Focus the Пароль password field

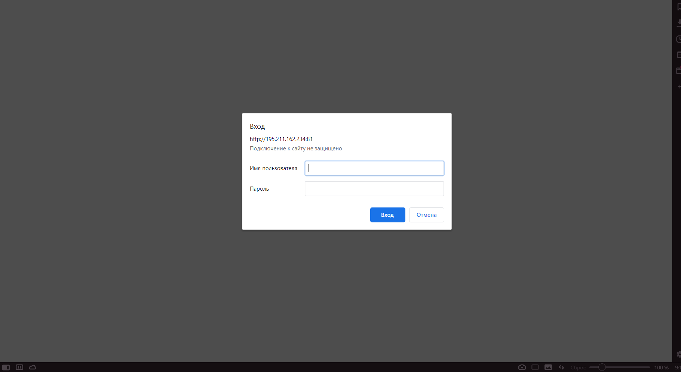coord(374,189)
